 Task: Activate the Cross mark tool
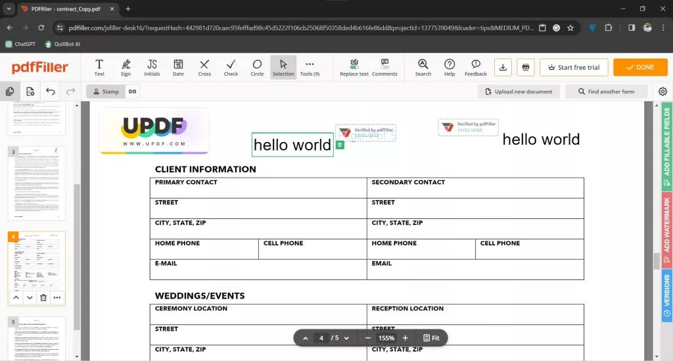coord(204,67)
